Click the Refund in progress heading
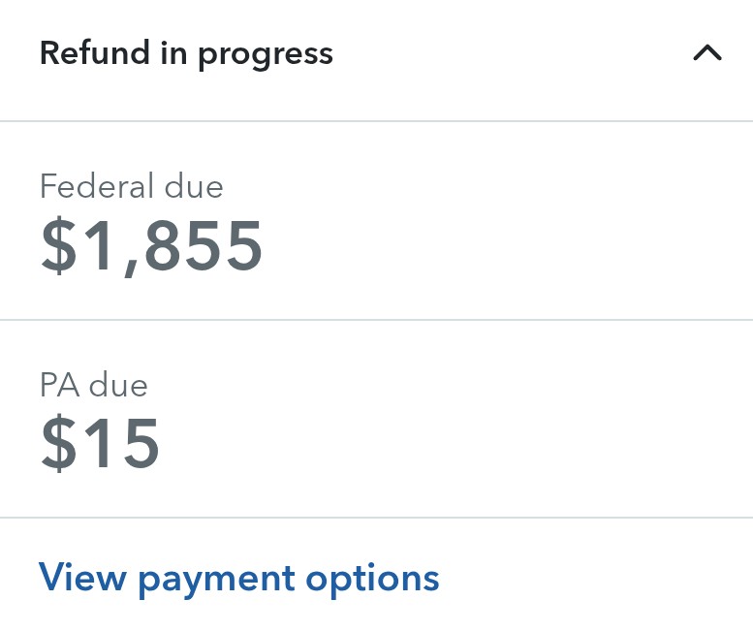Screen dimensions: 753x632 pyautogui.click(x=186, y=53)
